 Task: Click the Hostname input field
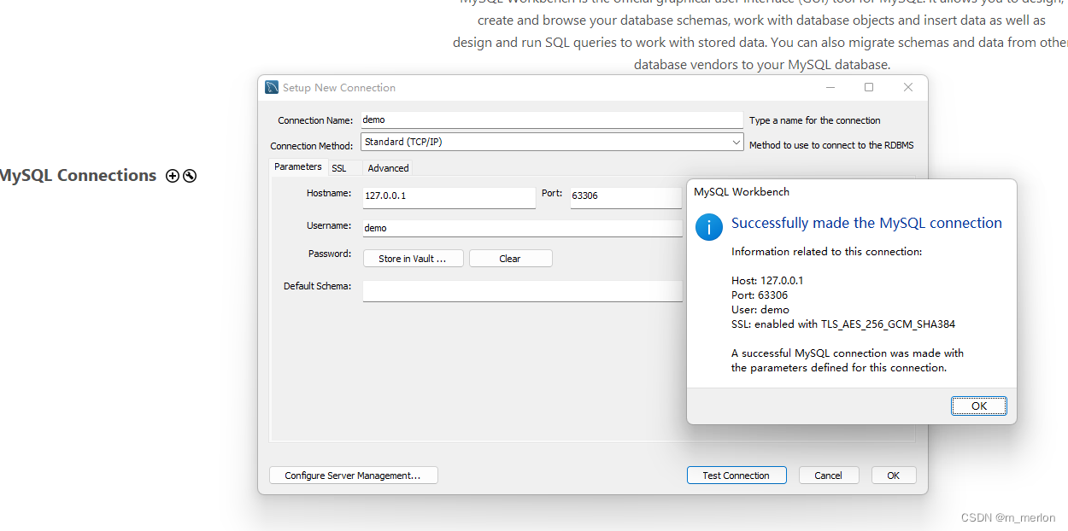point(449,197)
